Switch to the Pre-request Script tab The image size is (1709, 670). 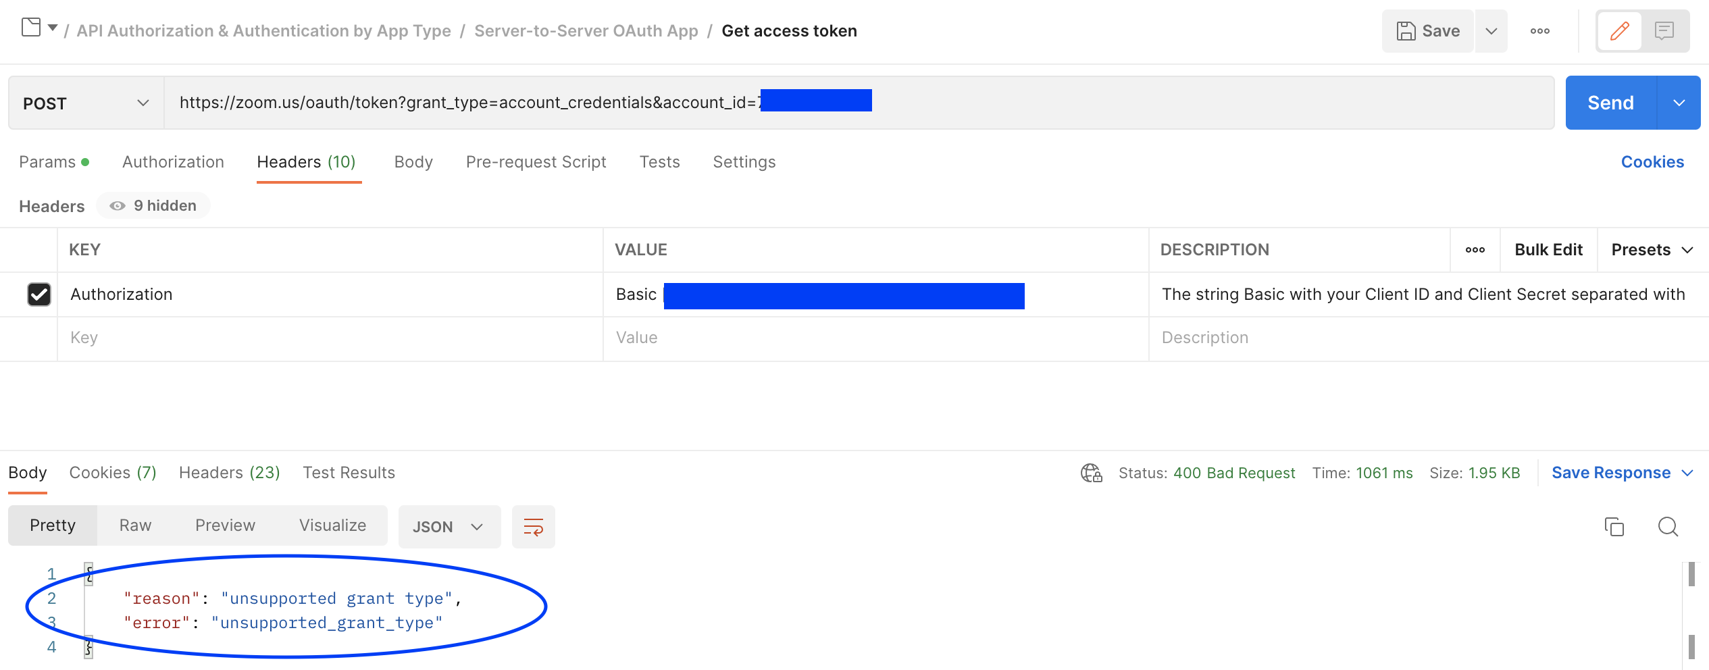coord(536,162)
